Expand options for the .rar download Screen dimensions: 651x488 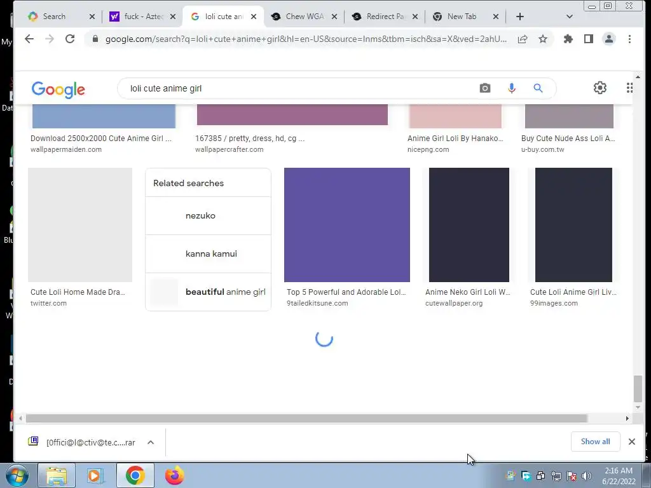coord(151,442)
